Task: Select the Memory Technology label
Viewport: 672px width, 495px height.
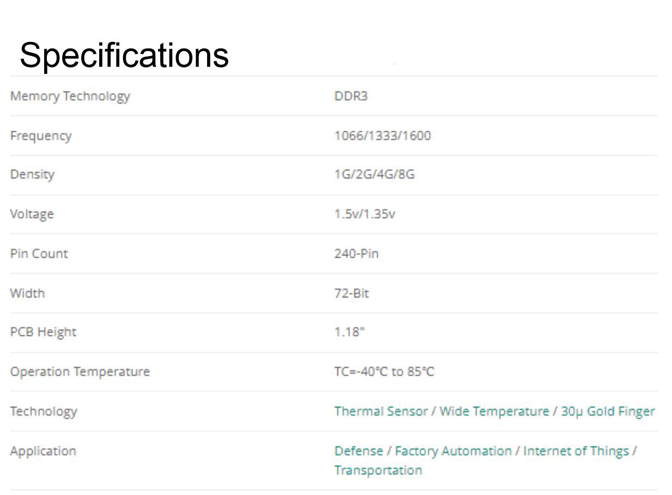Action: (x=70, y=96)
